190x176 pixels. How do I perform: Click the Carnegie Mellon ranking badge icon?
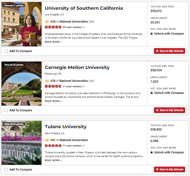click(47, 81)
